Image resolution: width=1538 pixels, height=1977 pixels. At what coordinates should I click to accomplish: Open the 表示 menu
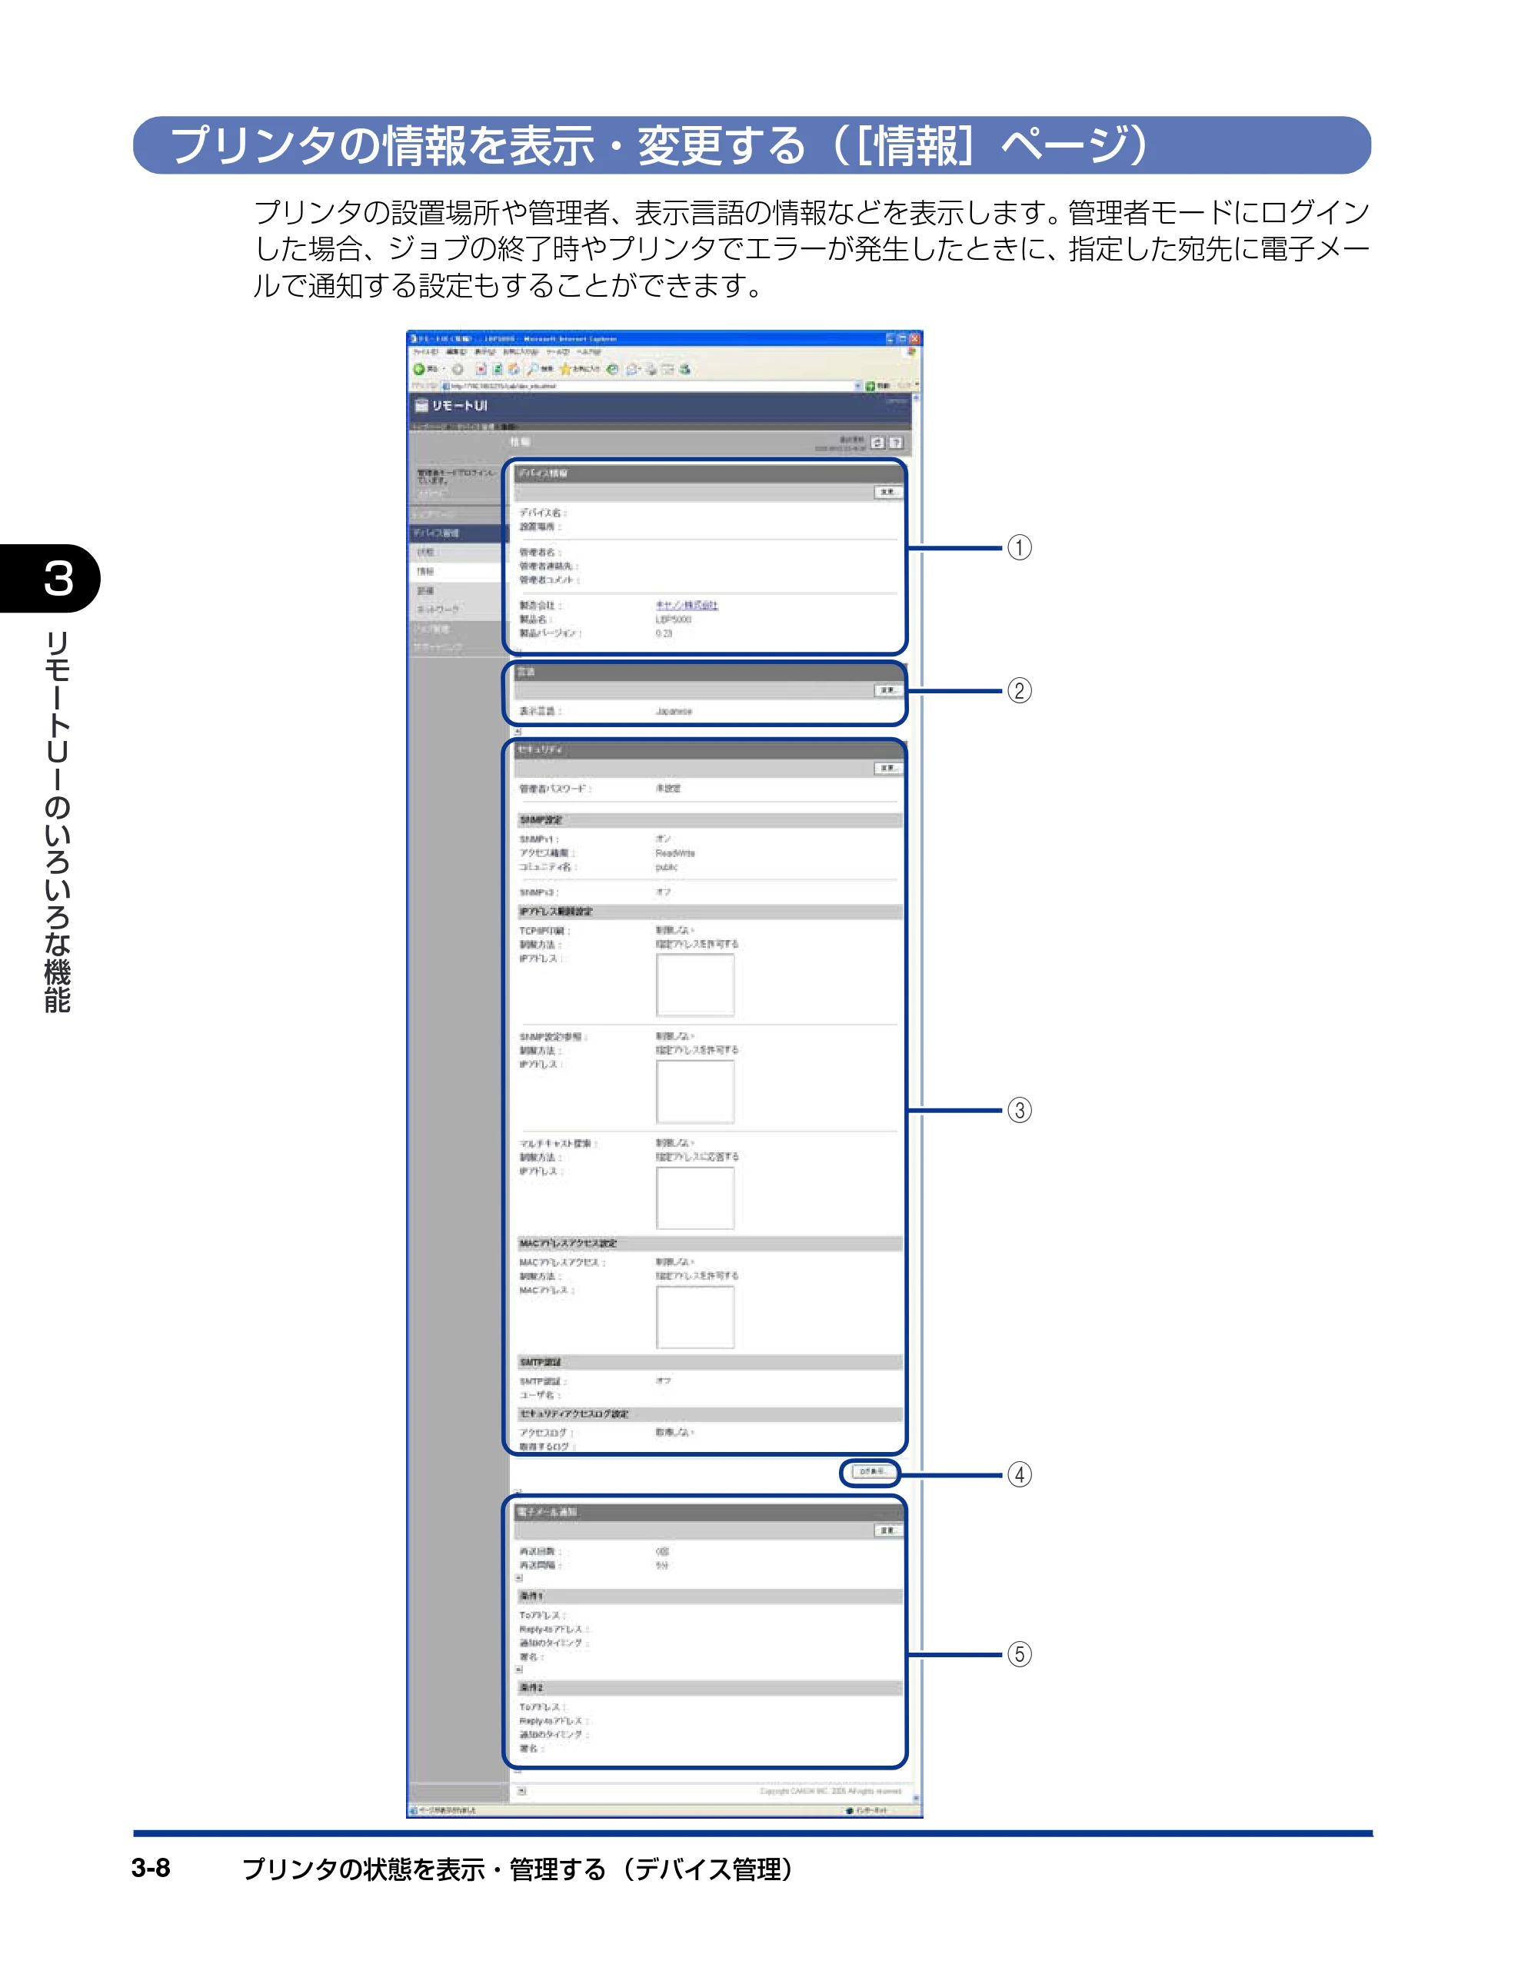(487, 352)
